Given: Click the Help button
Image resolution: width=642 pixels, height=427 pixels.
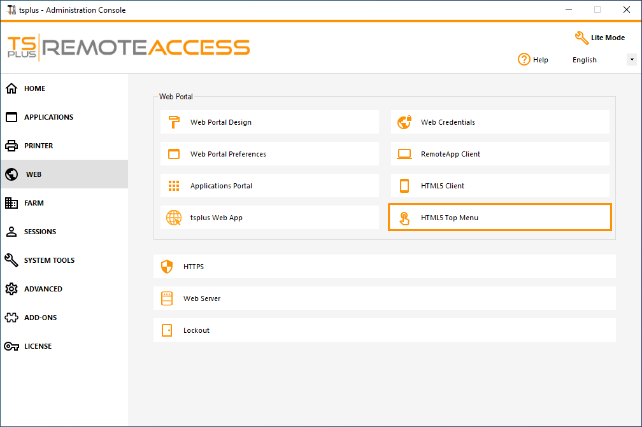Looking at the screenshot, I should 533,59.
